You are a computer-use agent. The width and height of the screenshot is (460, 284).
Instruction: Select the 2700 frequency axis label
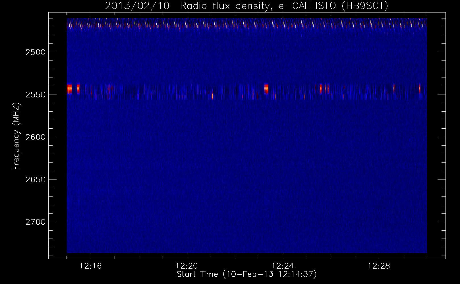(x=36, y=222)
